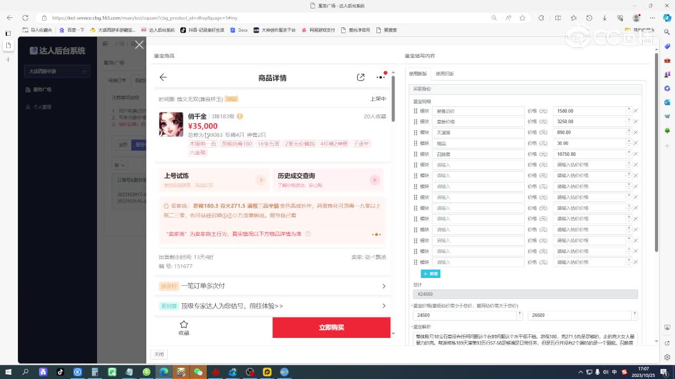This screenshot has width=675, height=379.
Task: Click into the 鉴宝解析 text area
Action: [x=525, y=338]
